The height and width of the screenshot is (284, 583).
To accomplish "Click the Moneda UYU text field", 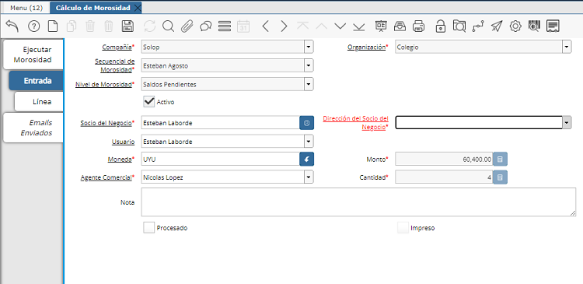I will point(221,160).
